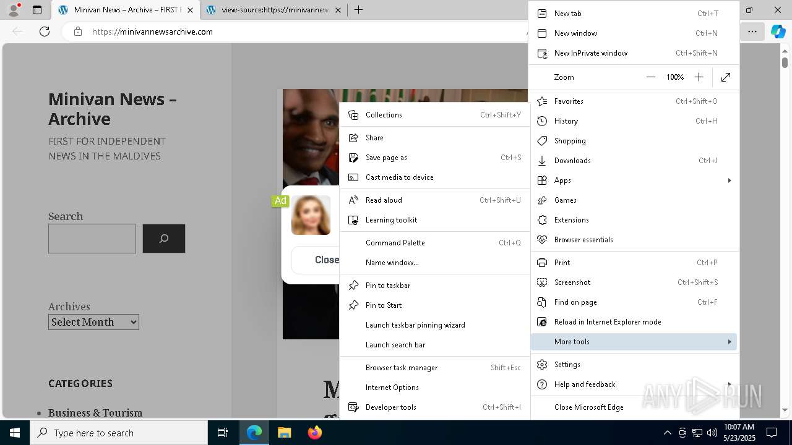Click the site search input field
792x445 pixels.
pyautogui.click(x=92, y=239)
